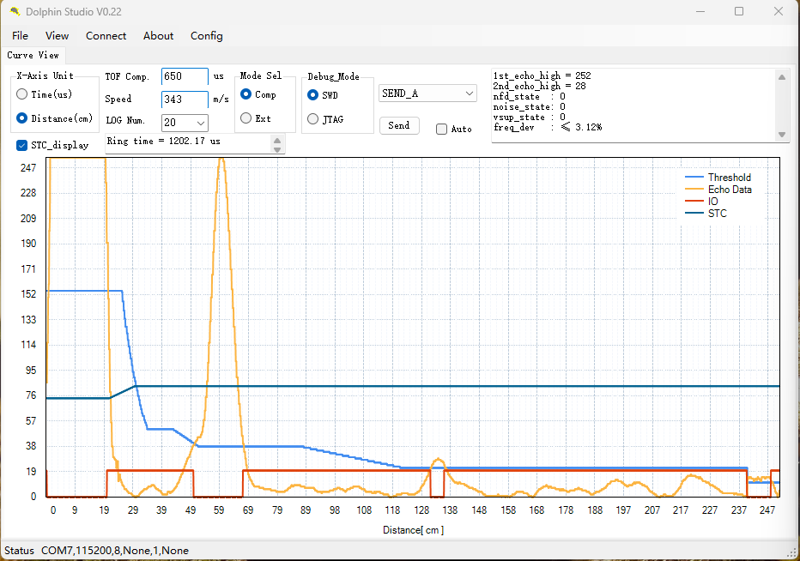Enable the Auto checkbox
The width and height of the screenshot is (800, 561).
coord(441,129)
